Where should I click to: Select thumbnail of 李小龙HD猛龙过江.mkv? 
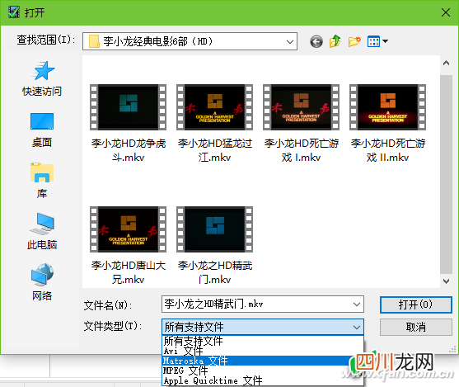(214, 107)
